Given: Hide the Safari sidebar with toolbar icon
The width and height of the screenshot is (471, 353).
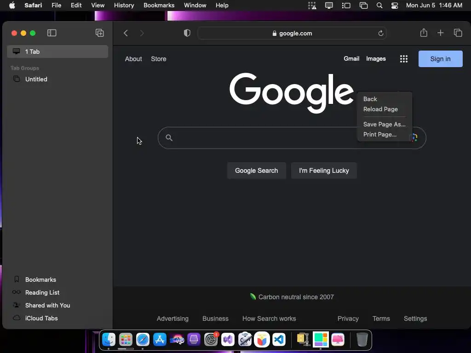Looking at the screenshot, I should pos(52,33).
